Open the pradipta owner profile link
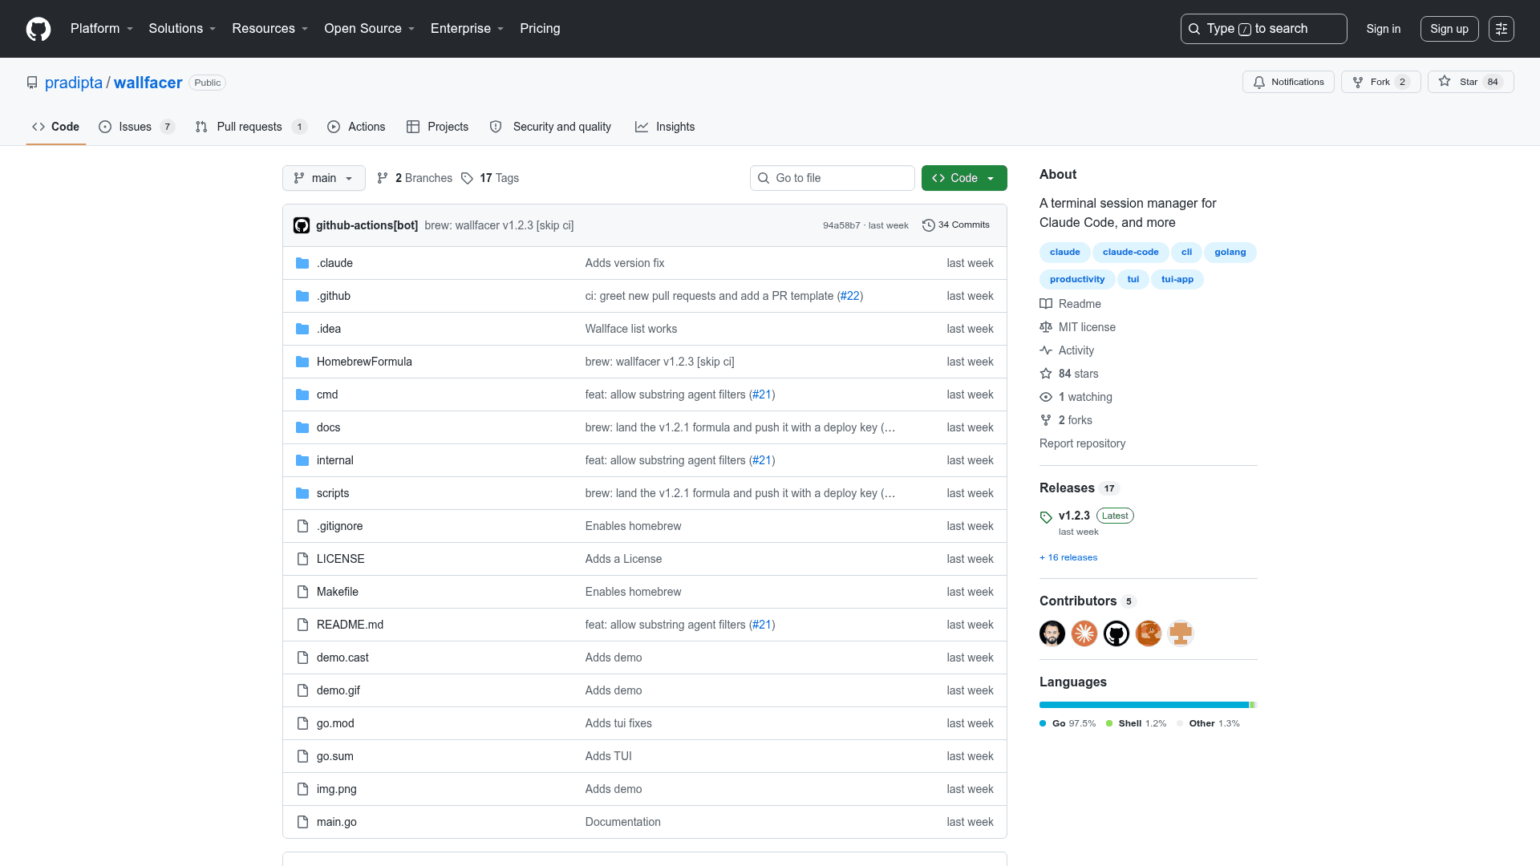1540x866 pixels. tap(74, 83)
